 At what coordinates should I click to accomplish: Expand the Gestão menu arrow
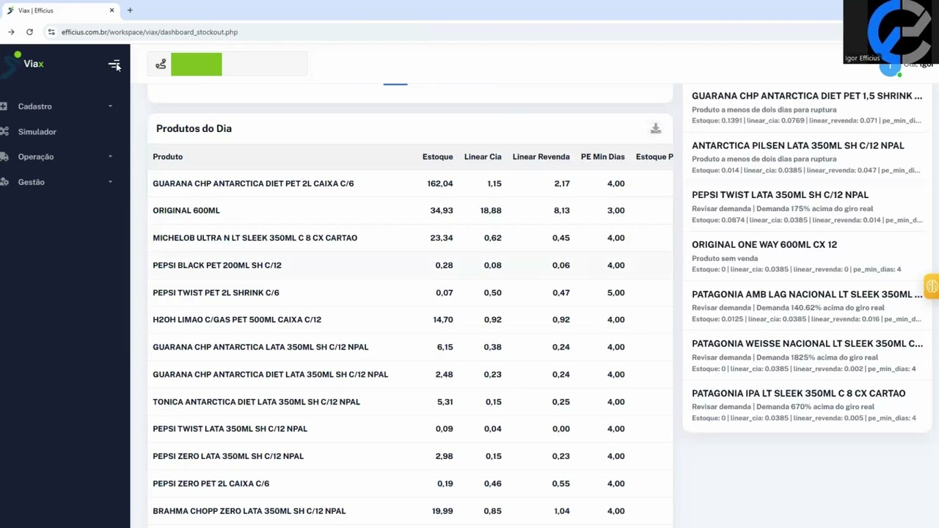tap(110, 182)
